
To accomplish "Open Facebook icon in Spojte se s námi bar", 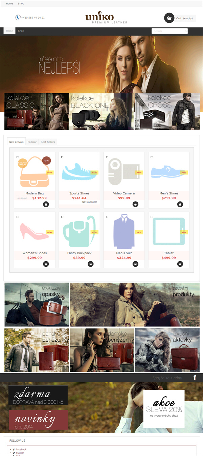I will click(x=195, y=378).
